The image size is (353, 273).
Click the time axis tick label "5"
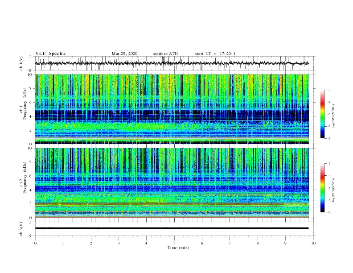click(174, 243)
